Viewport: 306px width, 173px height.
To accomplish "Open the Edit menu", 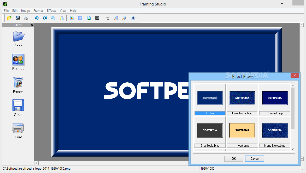I will (x=15, y=10).
